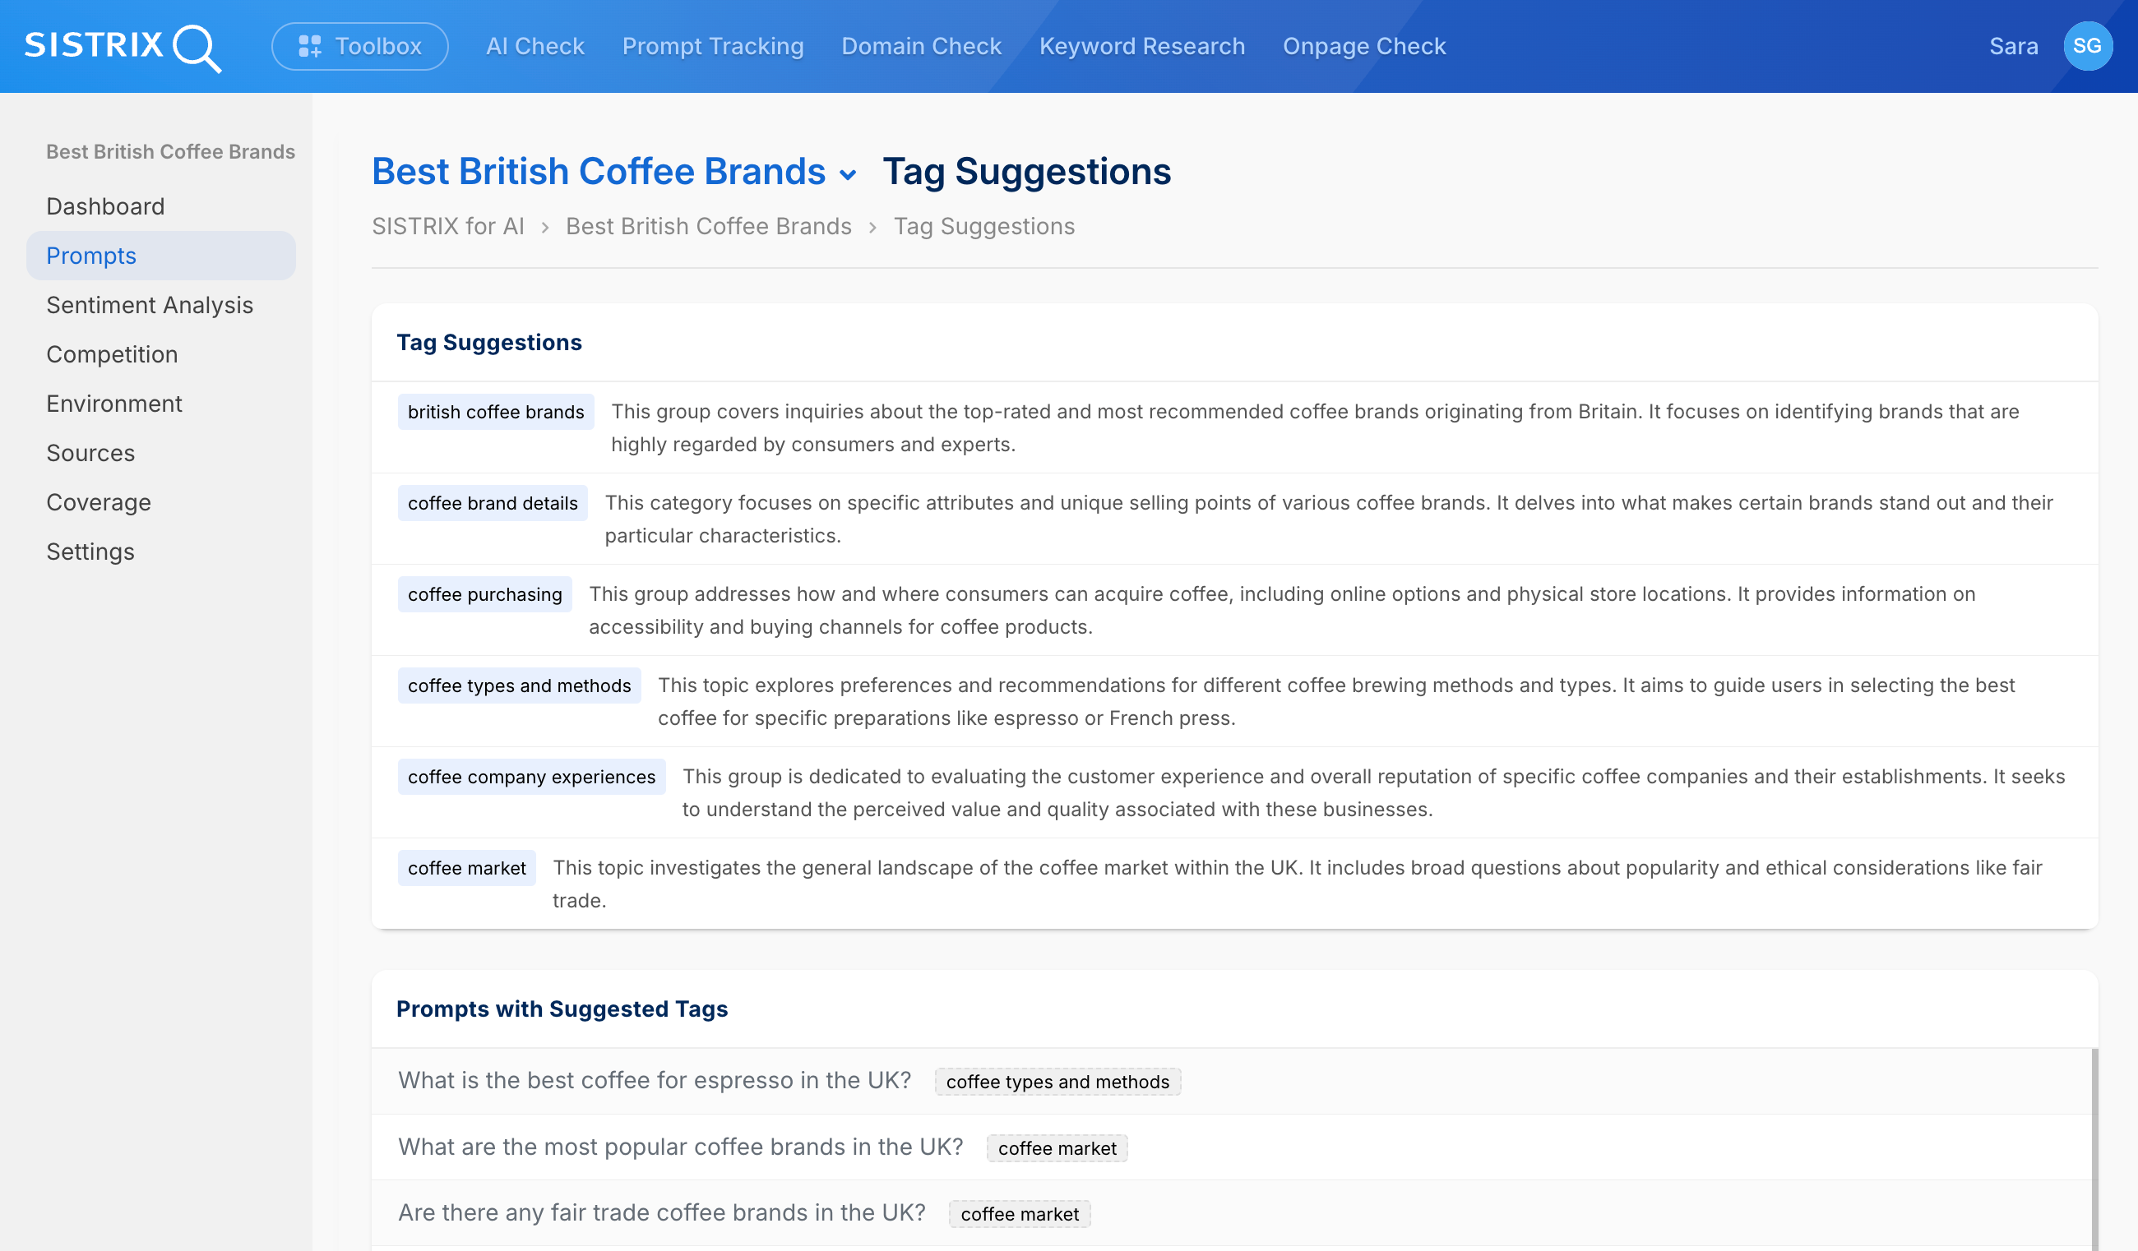Screen dimensions: 2138x1251
Task: Open Sources from the sidebar
Action: click(x=90, y=453)
